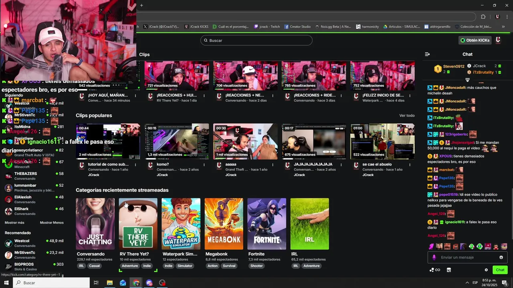
Task: Open the Fortnite category card
Action: pos(267,224)
